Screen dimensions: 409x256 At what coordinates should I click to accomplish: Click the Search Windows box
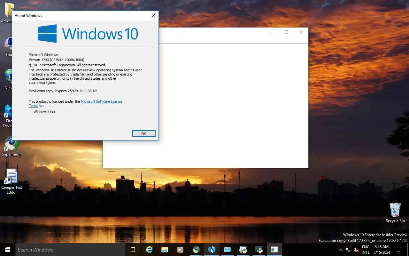[x=70, y=250]
